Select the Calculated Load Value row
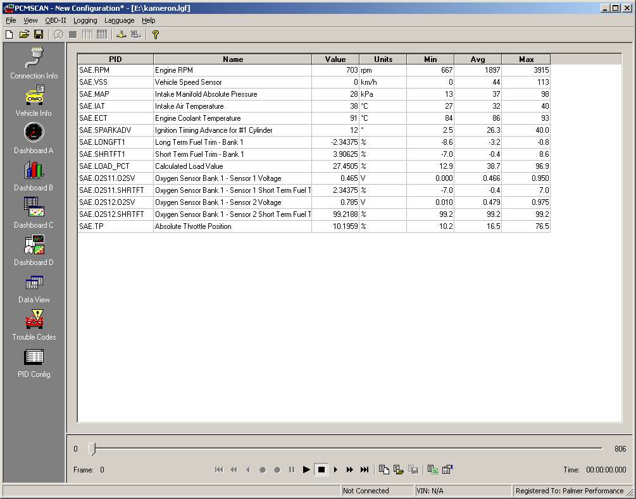 coord(314,166)
